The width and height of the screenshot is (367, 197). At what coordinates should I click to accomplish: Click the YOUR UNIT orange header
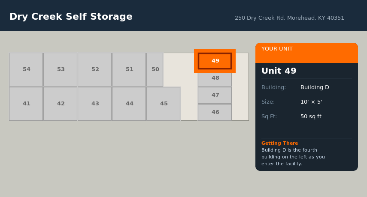[306, 53]
